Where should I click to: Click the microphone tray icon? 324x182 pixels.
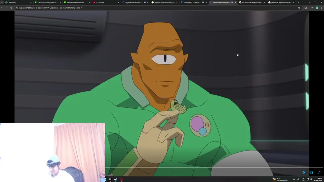tap(298, 179)
